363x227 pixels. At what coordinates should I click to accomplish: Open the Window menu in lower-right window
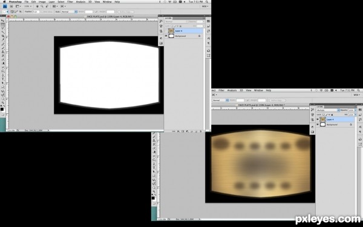[x=258, y=90]
